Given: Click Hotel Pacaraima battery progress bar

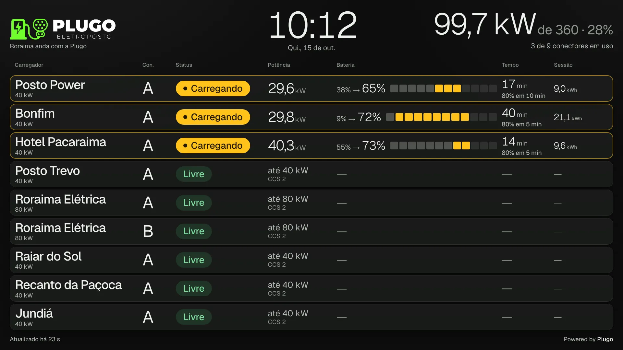Looking at the screenshot, I should pyautogui.click(x=443, y=146).
